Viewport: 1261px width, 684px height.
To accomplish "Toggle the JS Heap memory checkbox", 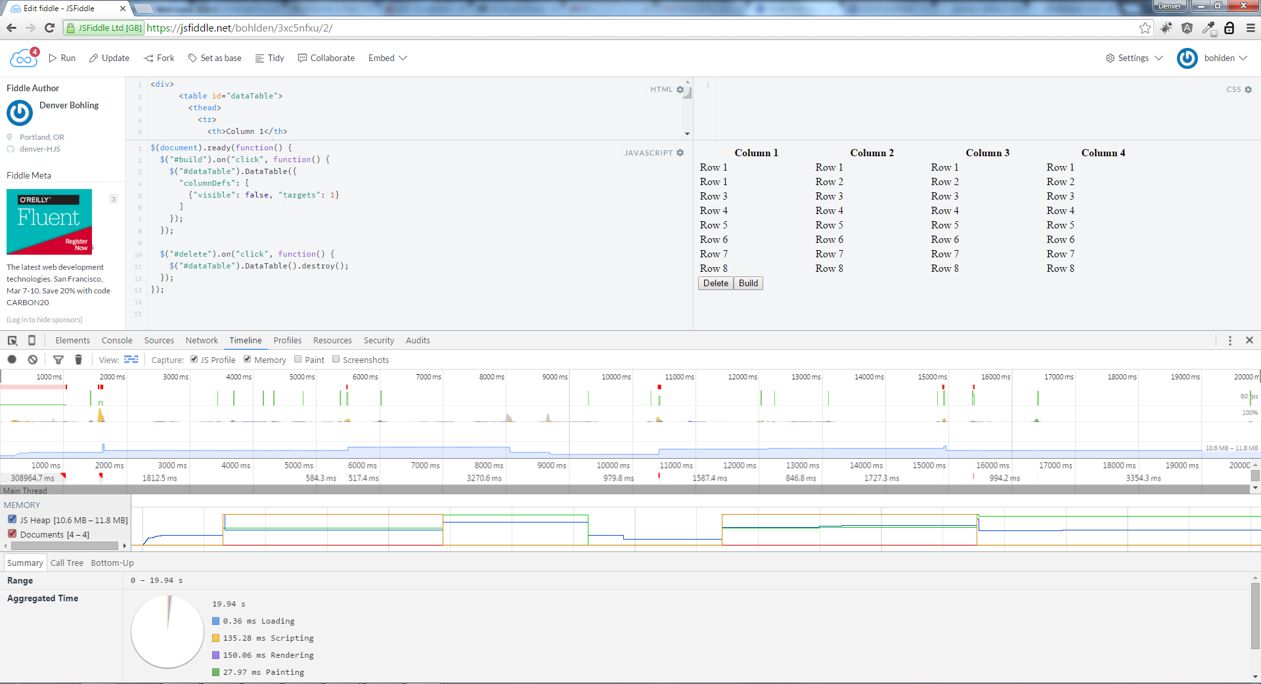I will point(12,519).
